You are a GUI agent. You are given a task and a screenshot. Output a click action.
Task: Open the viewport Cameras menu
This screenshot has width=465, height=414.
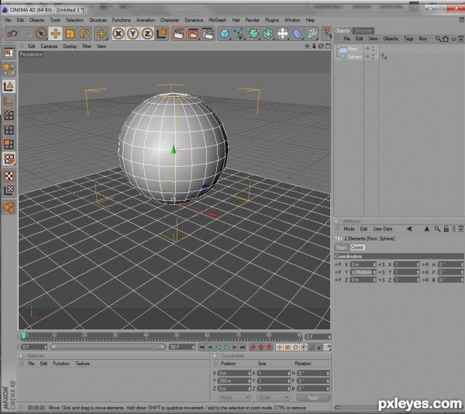(49, 47)
